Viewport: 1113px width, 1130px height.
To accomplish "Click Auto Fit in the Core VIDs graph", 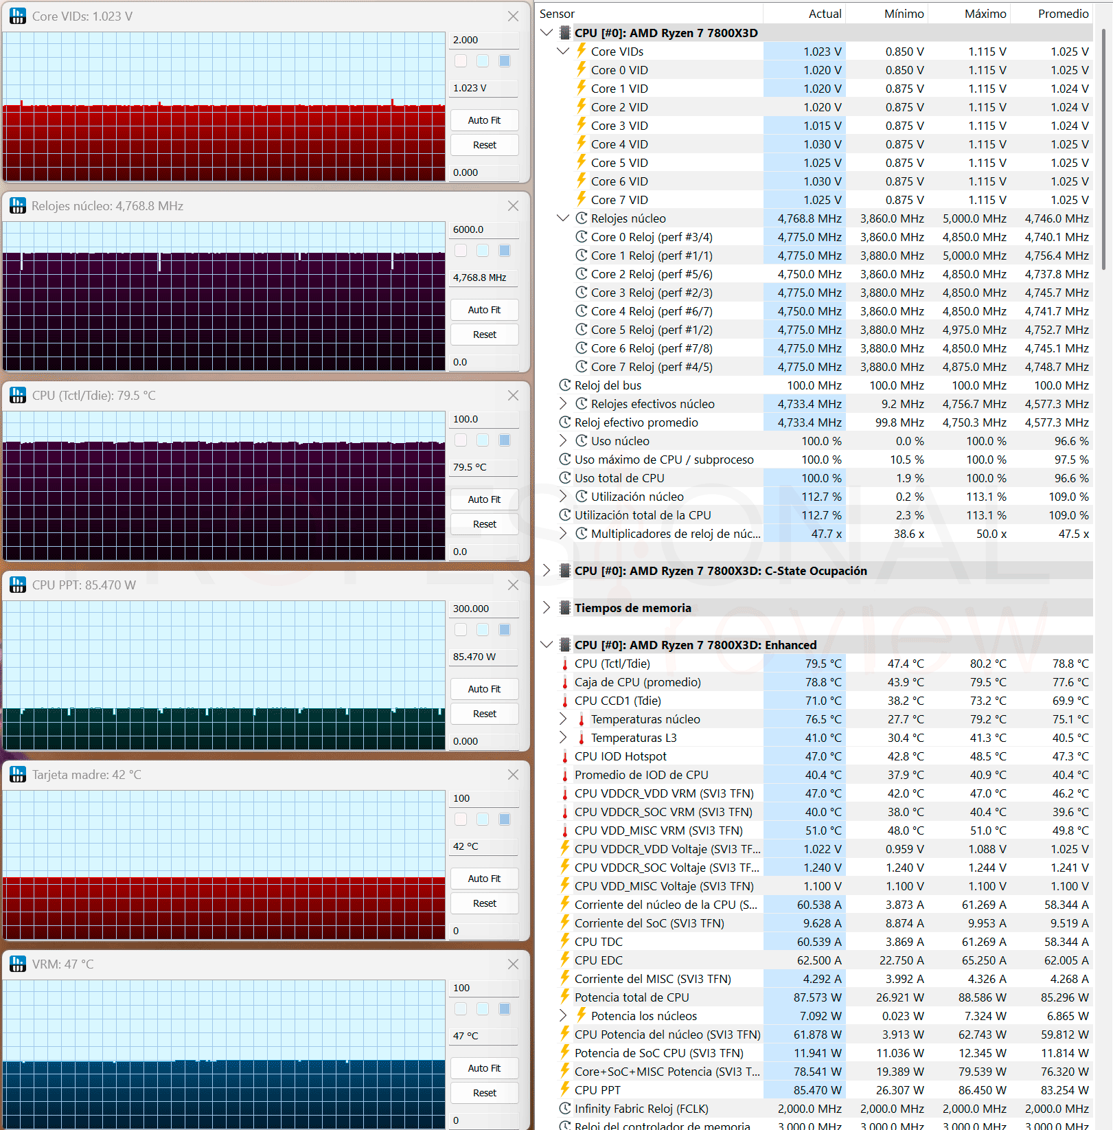I will point(484,120).
